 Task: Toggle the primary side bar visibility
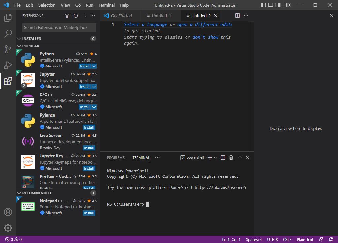(x=263, y=5)
